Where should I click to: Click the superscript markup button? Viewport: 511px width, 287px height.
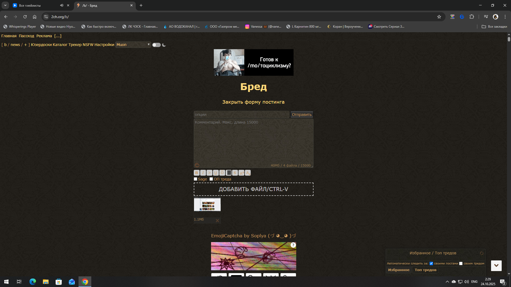pyautogui.click(x=241, y=173)
